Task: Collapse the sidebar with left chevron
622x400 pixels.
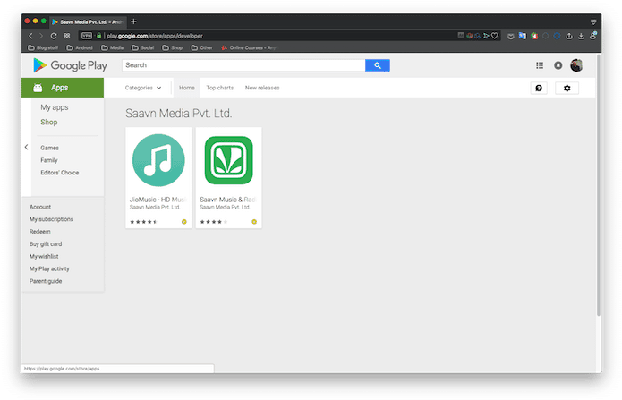Action: (x=26, y=148)
